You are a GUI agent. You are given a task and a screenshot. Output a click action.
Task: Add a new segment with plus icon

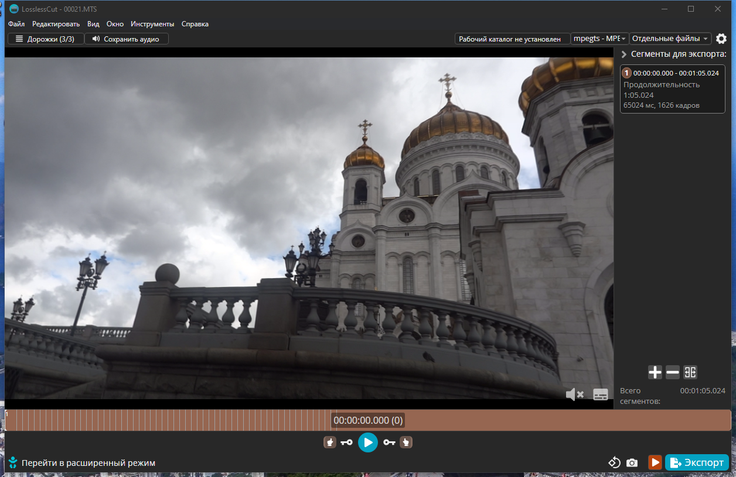[655, 372]
